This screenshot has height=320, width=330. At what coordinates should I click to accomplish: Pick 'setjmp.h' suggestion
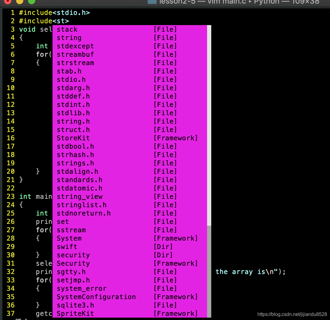click(x=129, y=280)
